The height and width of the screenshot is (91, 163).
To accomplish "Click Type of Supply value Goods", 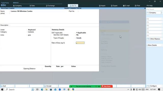I will pyautogui.click(x=79, y=38).
